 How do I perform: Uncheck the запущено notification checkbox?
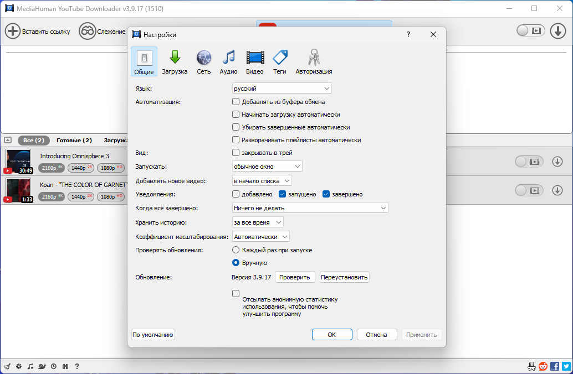tap(282, 194)
